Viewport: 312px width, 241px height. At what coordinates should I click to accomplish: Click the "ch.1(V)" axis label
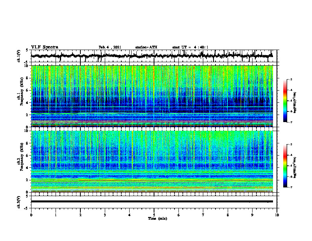coord(19,56)
